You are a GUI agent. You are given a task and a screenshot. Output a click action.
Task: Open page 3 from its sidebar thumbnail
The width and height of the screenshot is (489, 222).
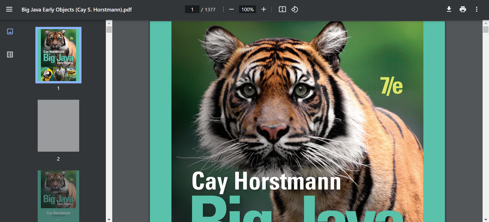tap(58, 196)
